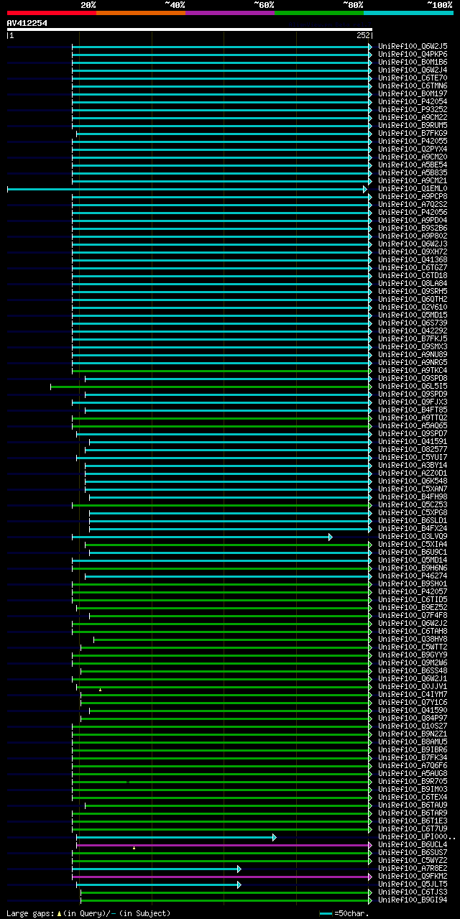Viewport: 460px width, 919px height.
Task: Click the label UniRef100_A7Q6F6
Action: click(x=413, y=765)
